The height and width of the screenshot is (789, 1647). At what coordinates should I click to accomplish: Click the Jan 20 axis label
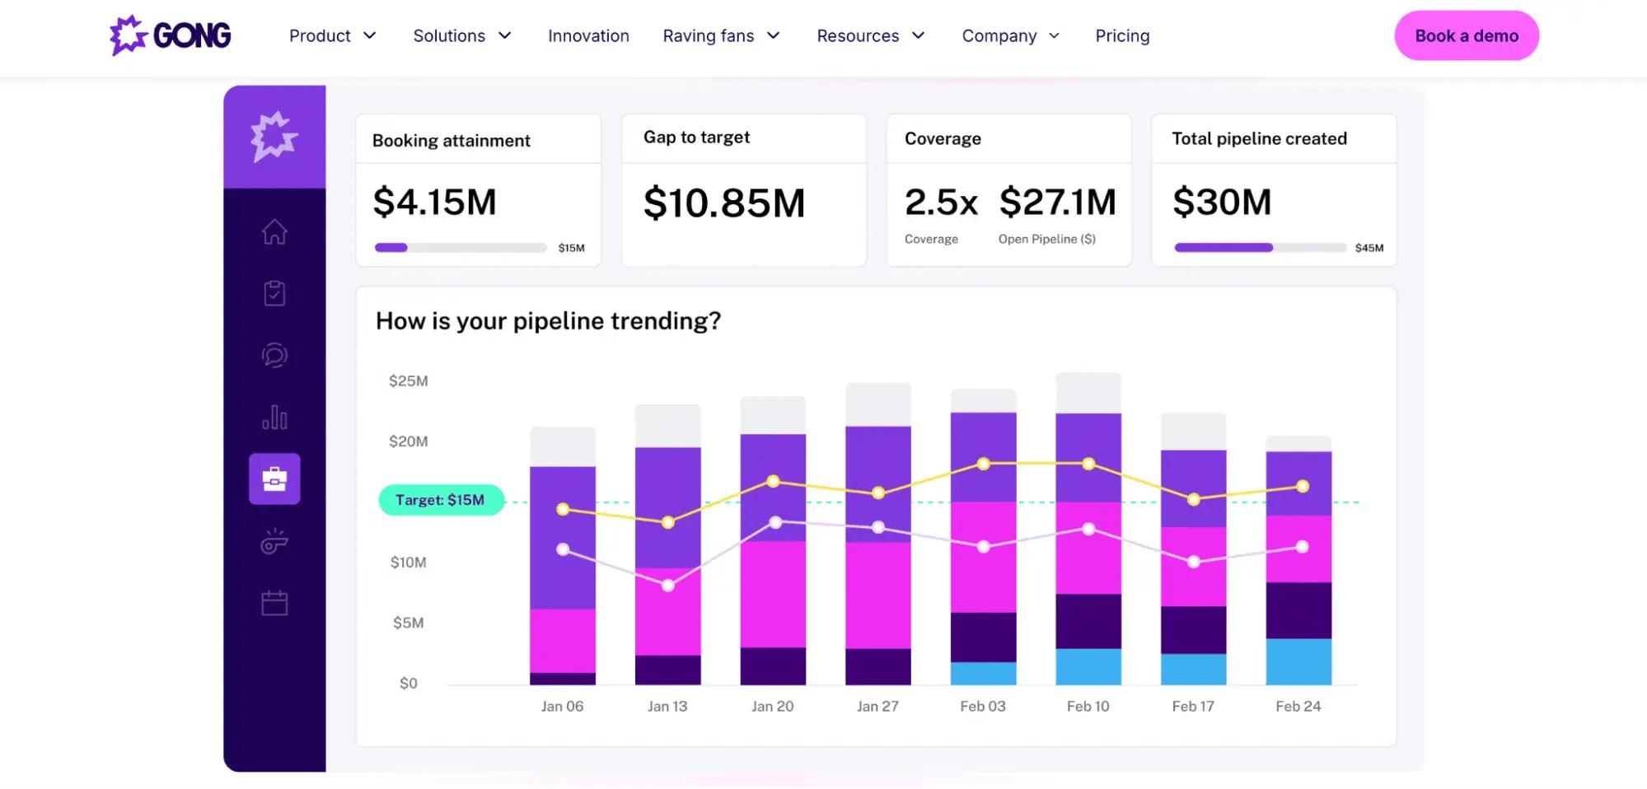click(x=773, y=707)
